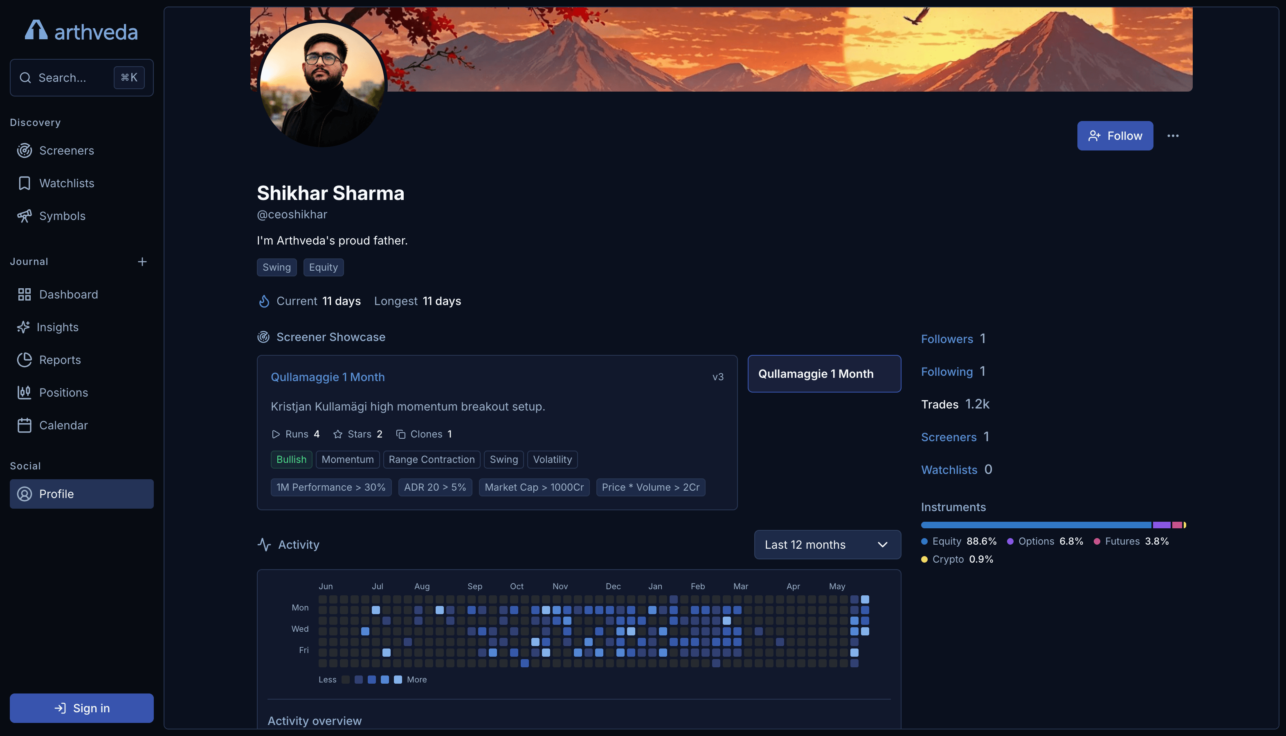Click the Stars star icon

[338, 434]
